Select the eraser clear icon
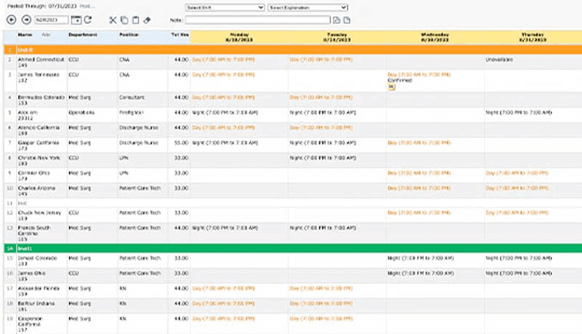This screenshot has width=582, height=334. (148, 20)
